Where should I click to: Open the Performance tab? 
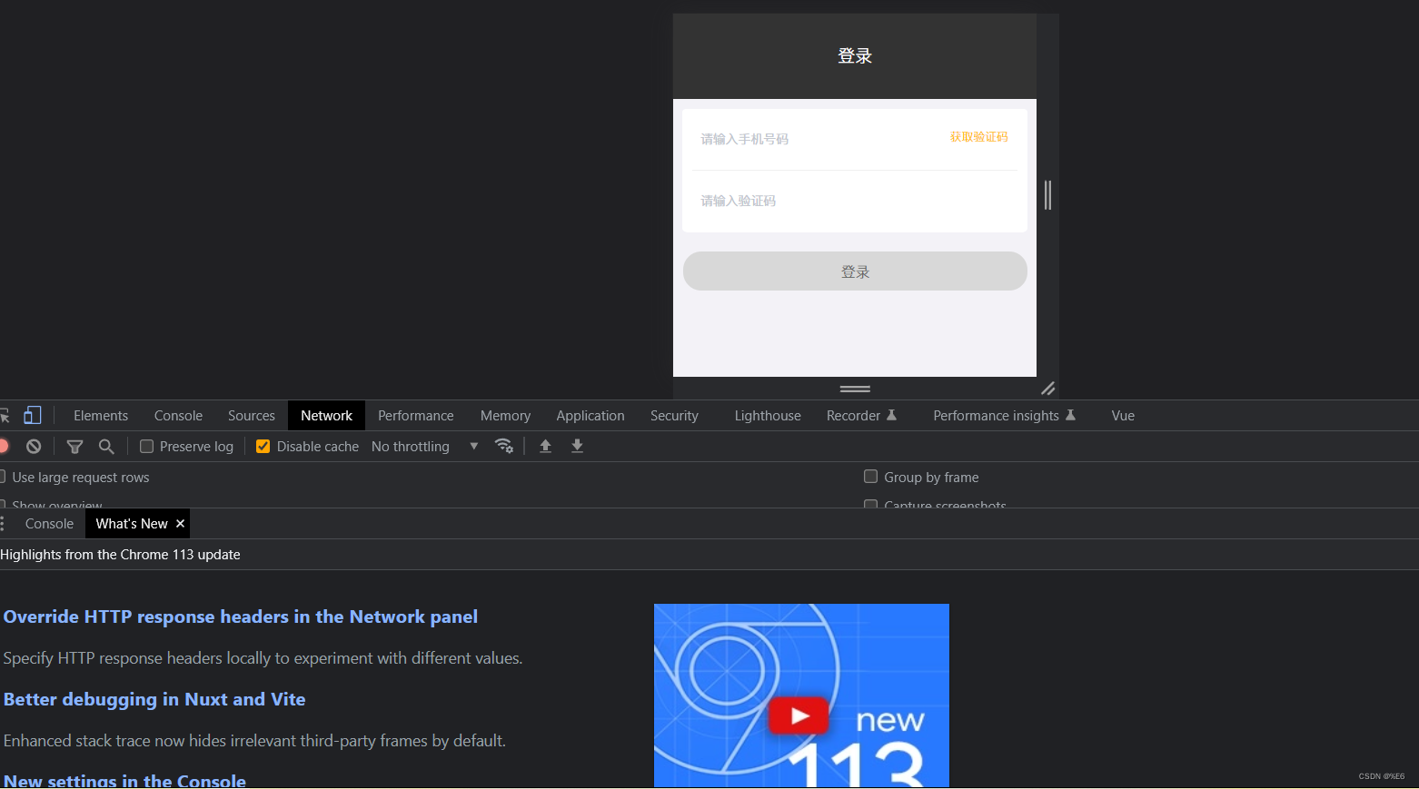click(416, 415)
